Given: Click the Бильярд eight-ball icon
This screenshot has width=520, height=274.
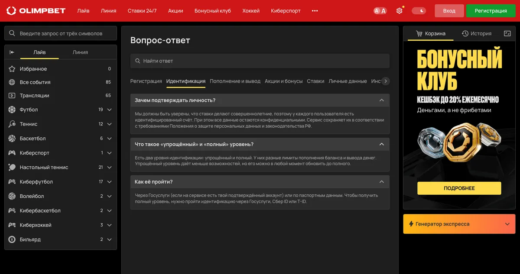Looking at the screenshot, I should click(12, 239).
